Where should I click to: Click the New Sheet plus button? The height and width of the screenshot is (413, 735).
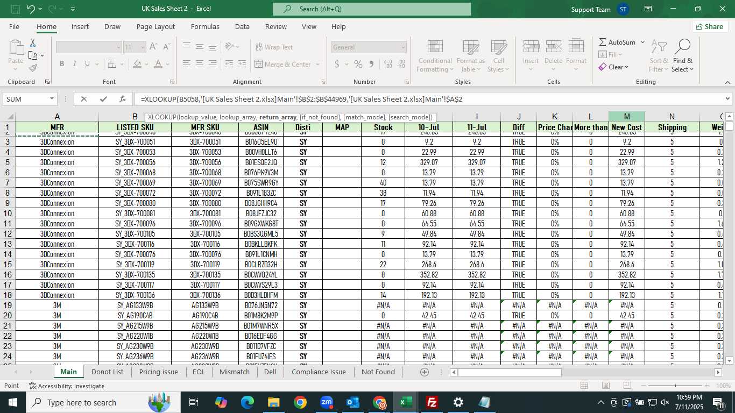[425, 372]
